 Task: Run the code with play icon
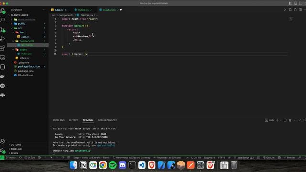tap(285, 10)
